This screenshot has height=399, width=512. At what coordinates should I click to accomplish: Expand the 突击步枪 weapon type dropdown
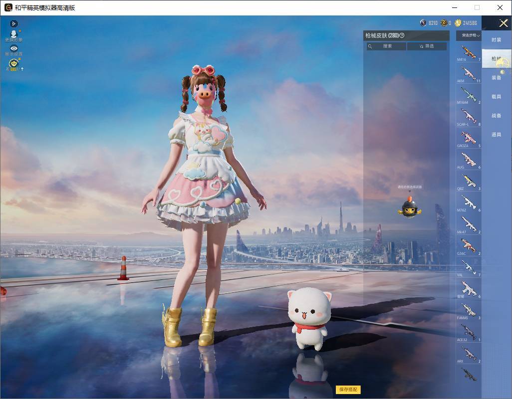pos(469,35)
